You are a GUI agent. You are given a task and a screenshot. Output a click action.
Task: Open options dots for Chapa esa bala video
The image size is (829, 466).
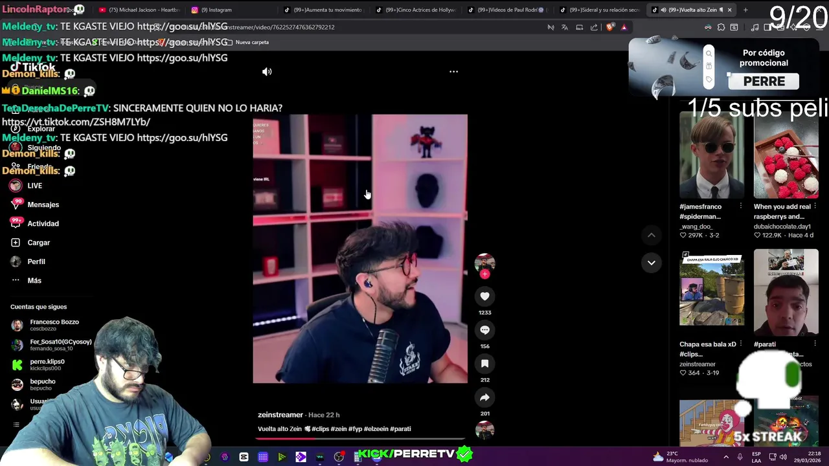(x=740, y=344)
